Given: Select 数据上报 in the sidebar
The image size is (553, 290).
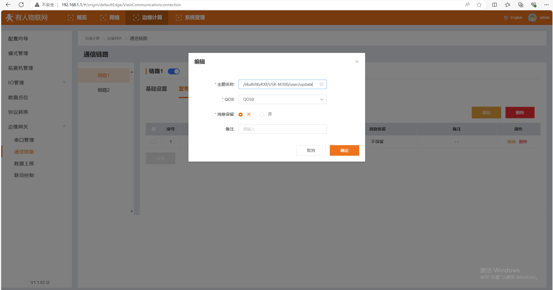Looking at the screenshot, I should [24, 164].
